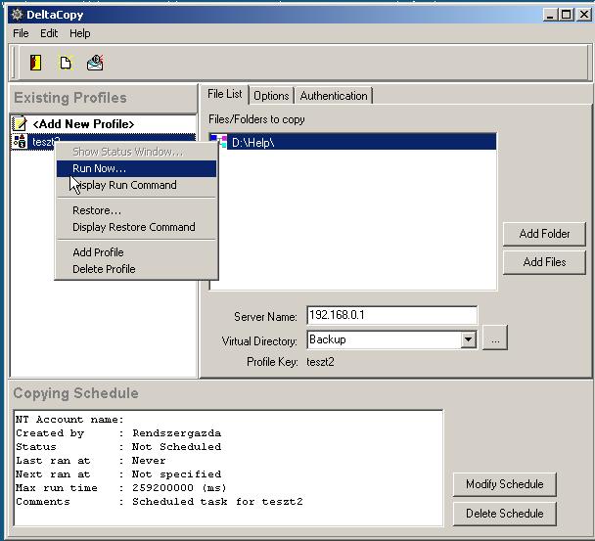The width and height of the screenshot is (595, 541).
Task: Minimize the DeltaCopy window
Action: (x=550, y=15)
